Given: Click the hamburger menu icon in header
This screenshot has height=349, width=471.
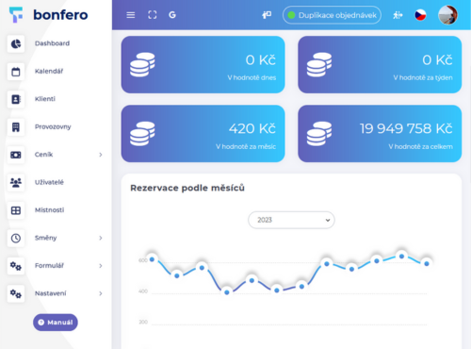Looking at the screenshot, I should tap(131, 15).
